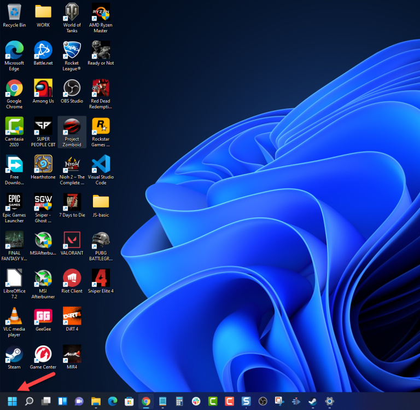The image size is (420, 410).
Task: Open Microsoft Store from the taskbar
Action: click(x=129, y=401)
